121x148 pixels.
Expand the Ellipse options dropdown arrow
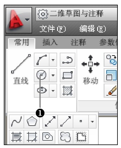point(53,90)
